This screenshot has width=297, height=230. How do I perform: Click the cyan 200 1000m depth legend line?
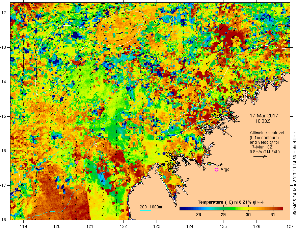coord(145,210)
